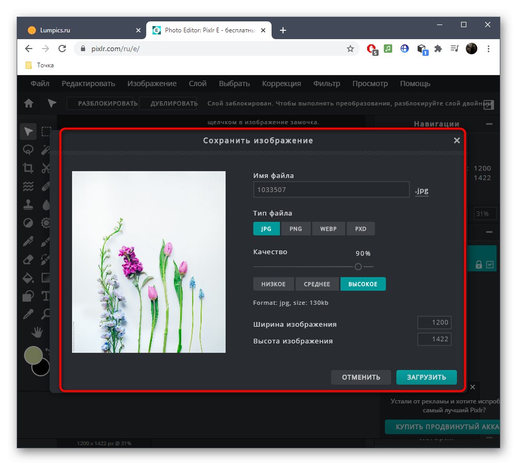Select the Zoom magnifier tool
The image size is (517, 465).
46,314
